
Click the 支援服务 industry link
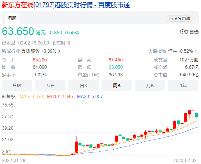(30, 51)
